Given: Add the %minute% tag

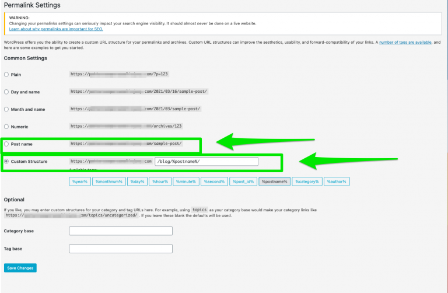Looking at the screenshot, I should (x=186, y=182).
